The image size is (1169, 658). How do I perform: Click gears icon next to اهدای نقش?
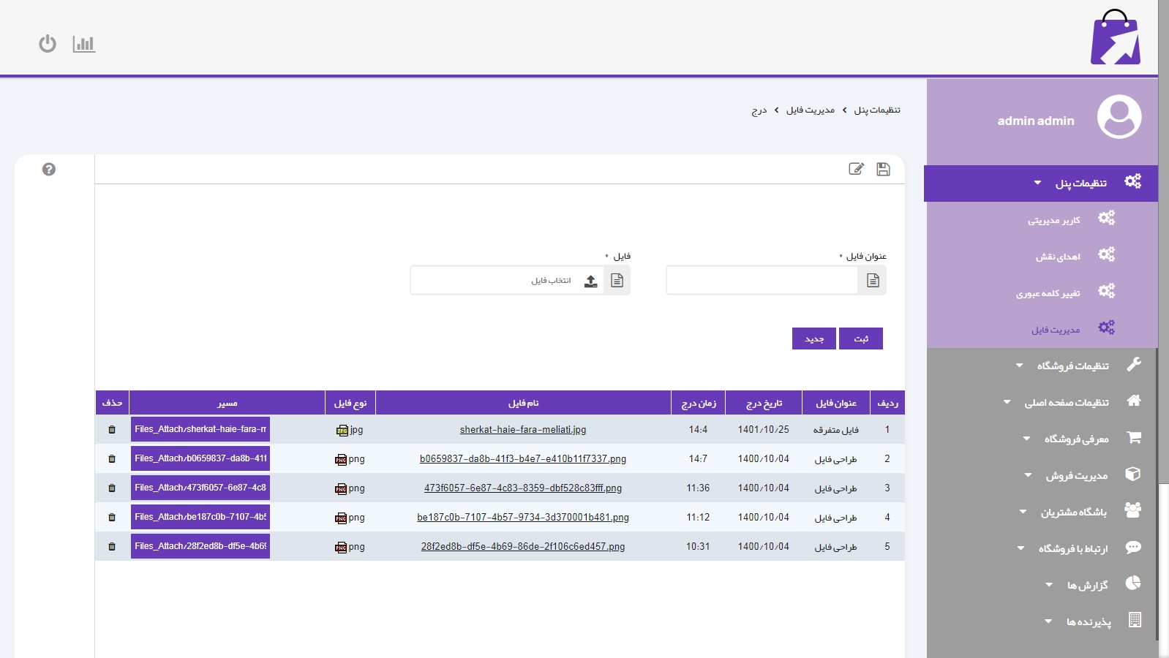point(1106,254)
